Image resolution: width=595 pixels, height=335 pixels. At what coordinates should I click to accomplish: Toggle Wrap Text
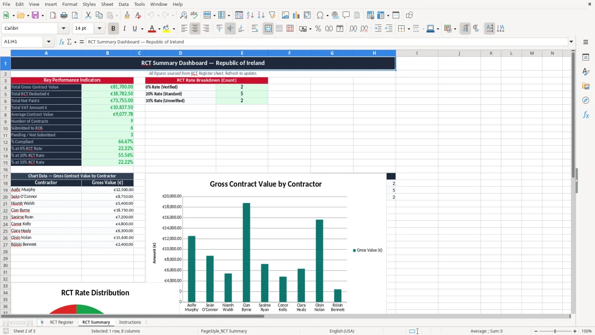click(255, 29)
